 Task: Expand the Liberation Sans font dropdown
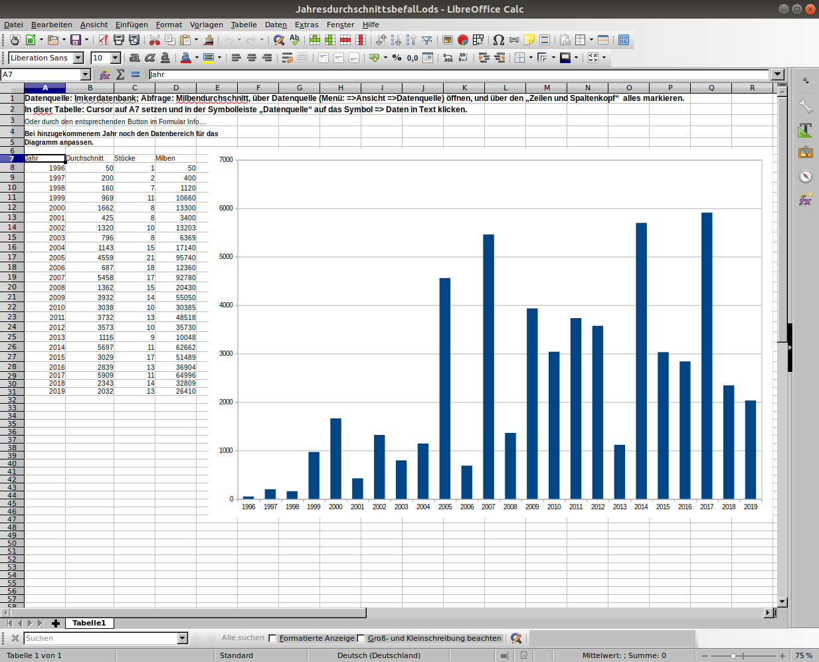click(x=78, y=58)
